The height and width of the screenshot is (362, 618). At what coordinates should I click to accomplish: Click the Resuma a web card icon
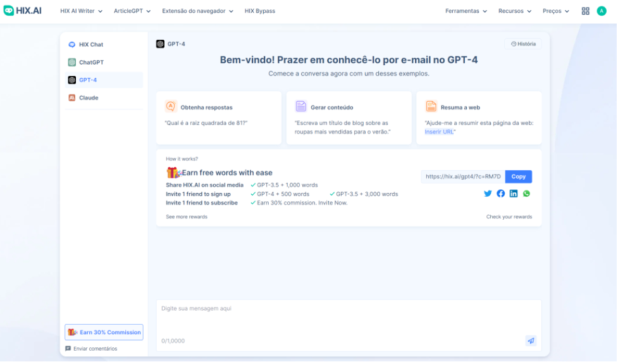point(431,106)
